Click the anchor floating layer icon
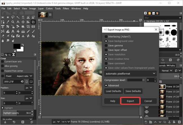 (x=169, y=122)
